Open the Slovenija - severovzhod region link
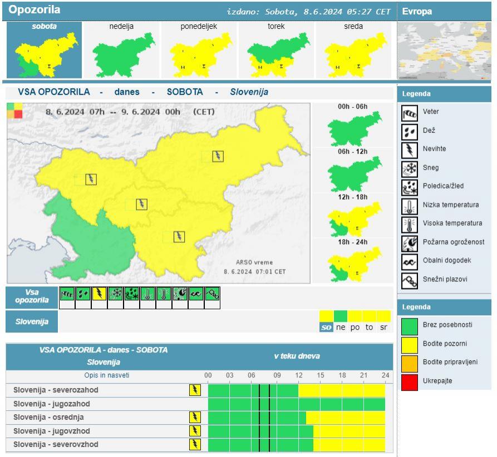Image resolution: width=497 pixels, height=457 pixels. pos(56,444)
